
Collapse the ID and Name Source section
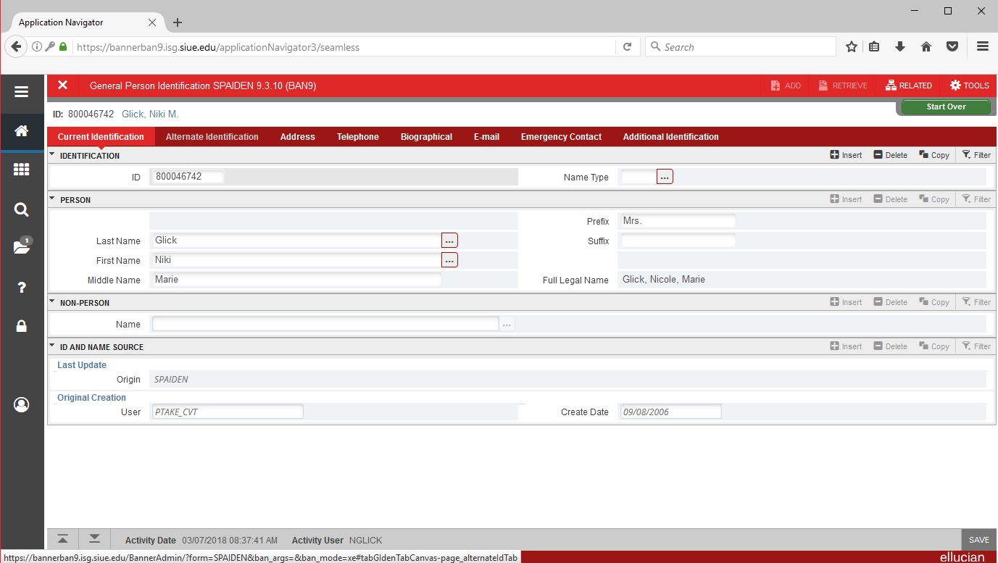click(52, 346)
